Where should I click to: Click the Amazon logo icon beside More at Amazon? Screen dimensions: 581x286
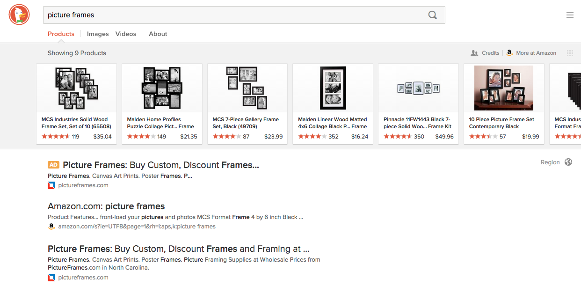tap(509, 53)
